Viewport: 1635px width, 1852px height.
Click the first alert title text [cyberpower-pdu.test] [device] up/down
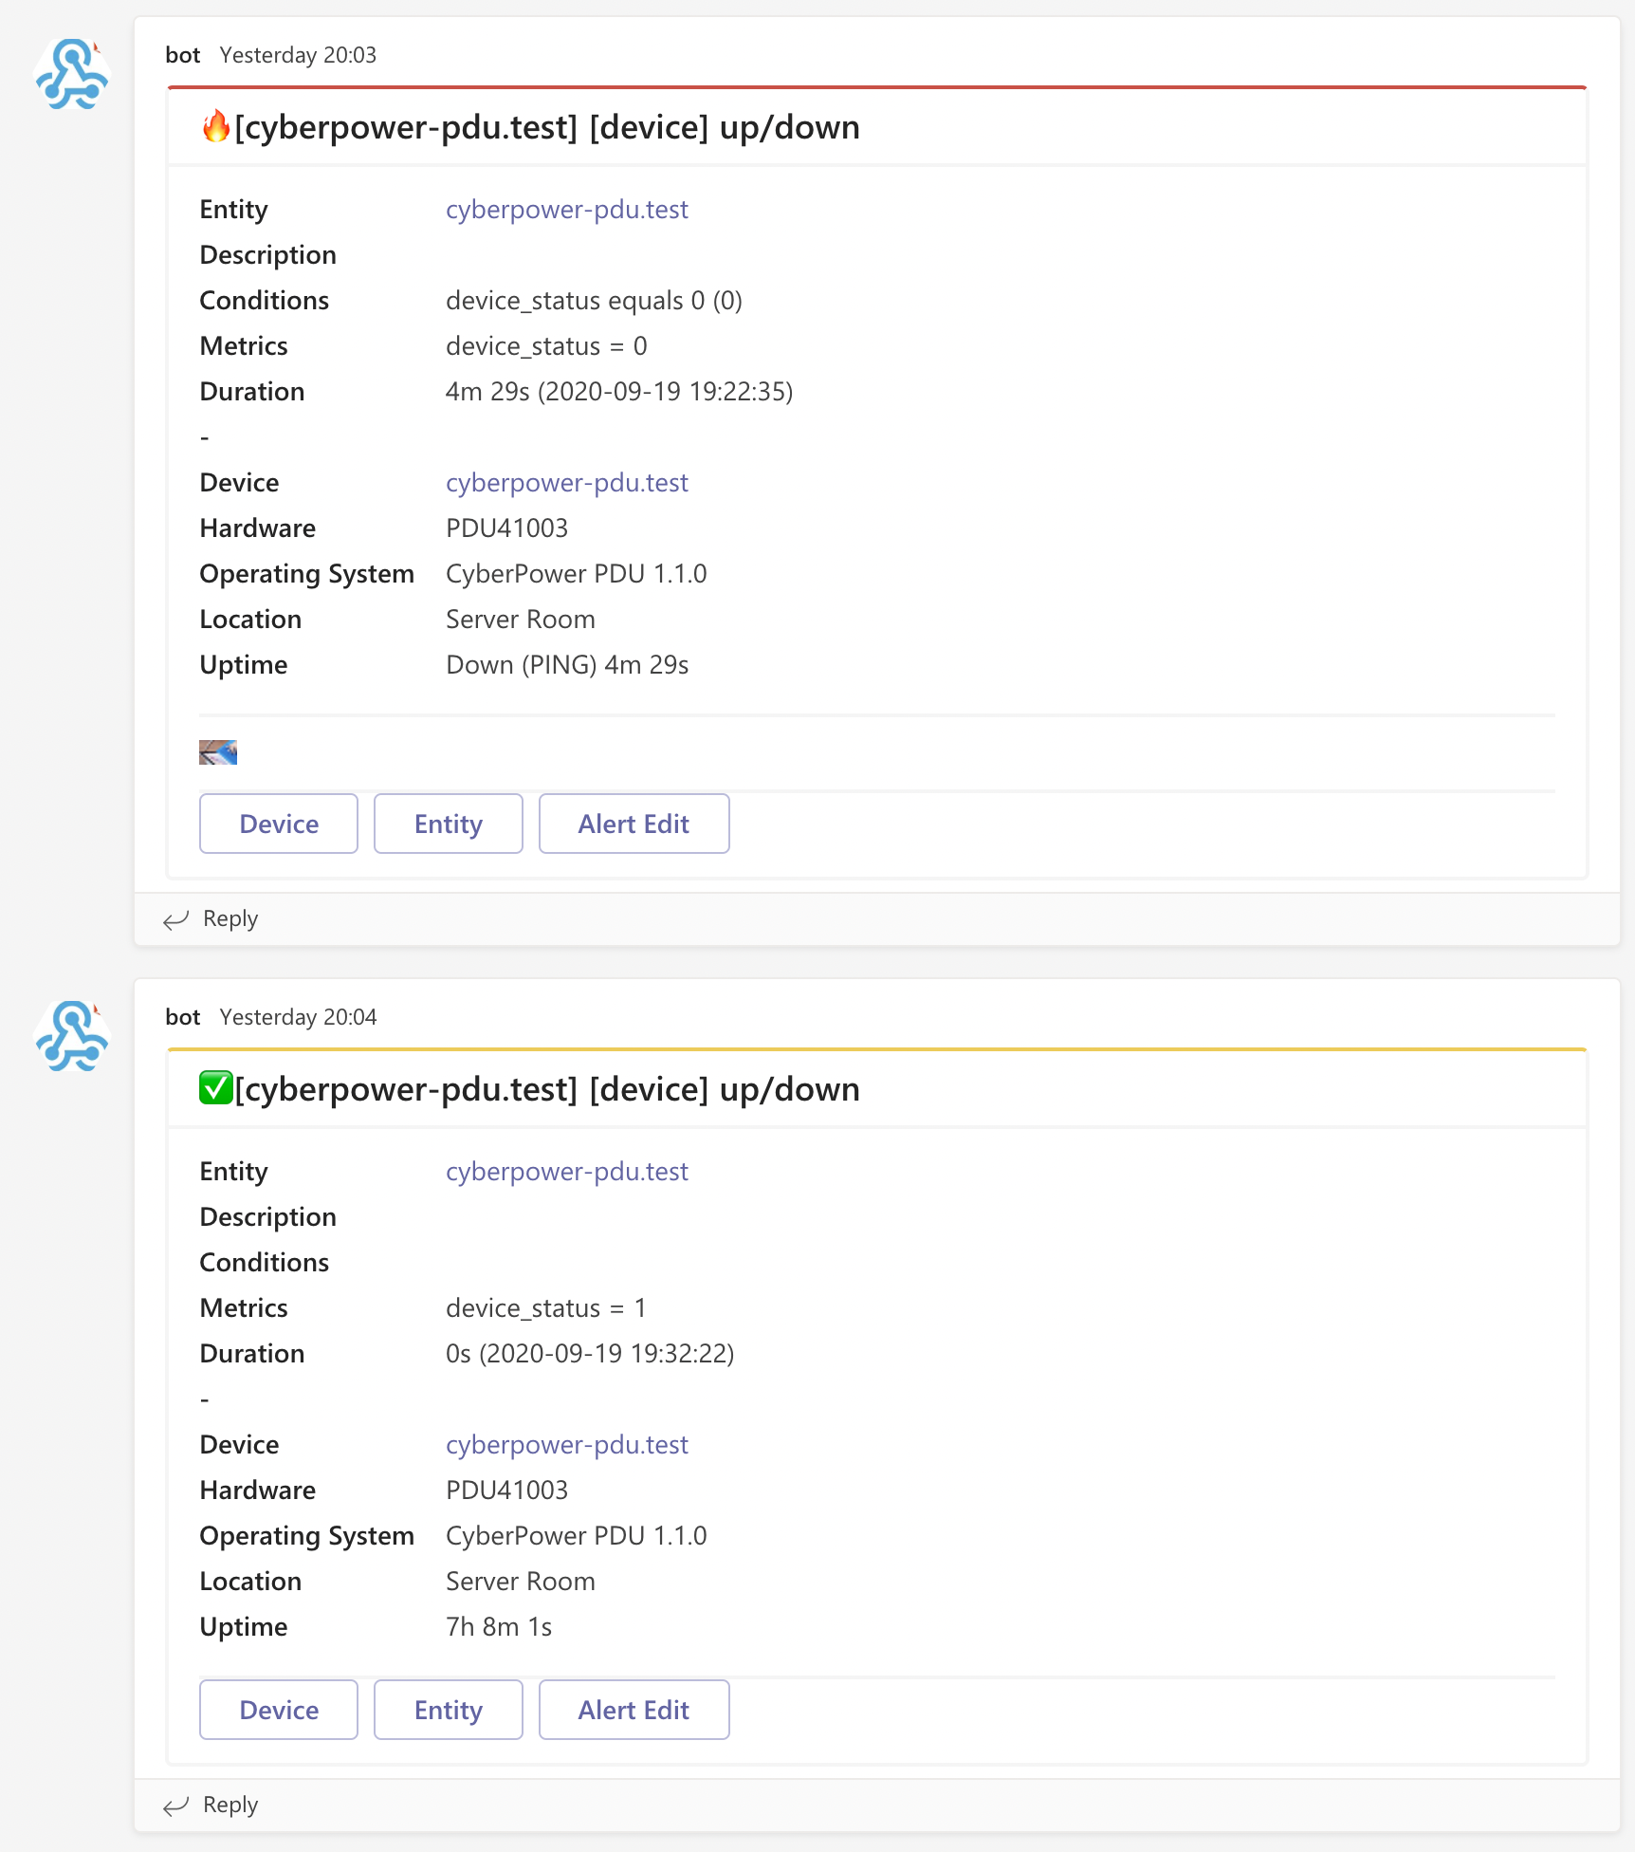[x=547, y=127]
